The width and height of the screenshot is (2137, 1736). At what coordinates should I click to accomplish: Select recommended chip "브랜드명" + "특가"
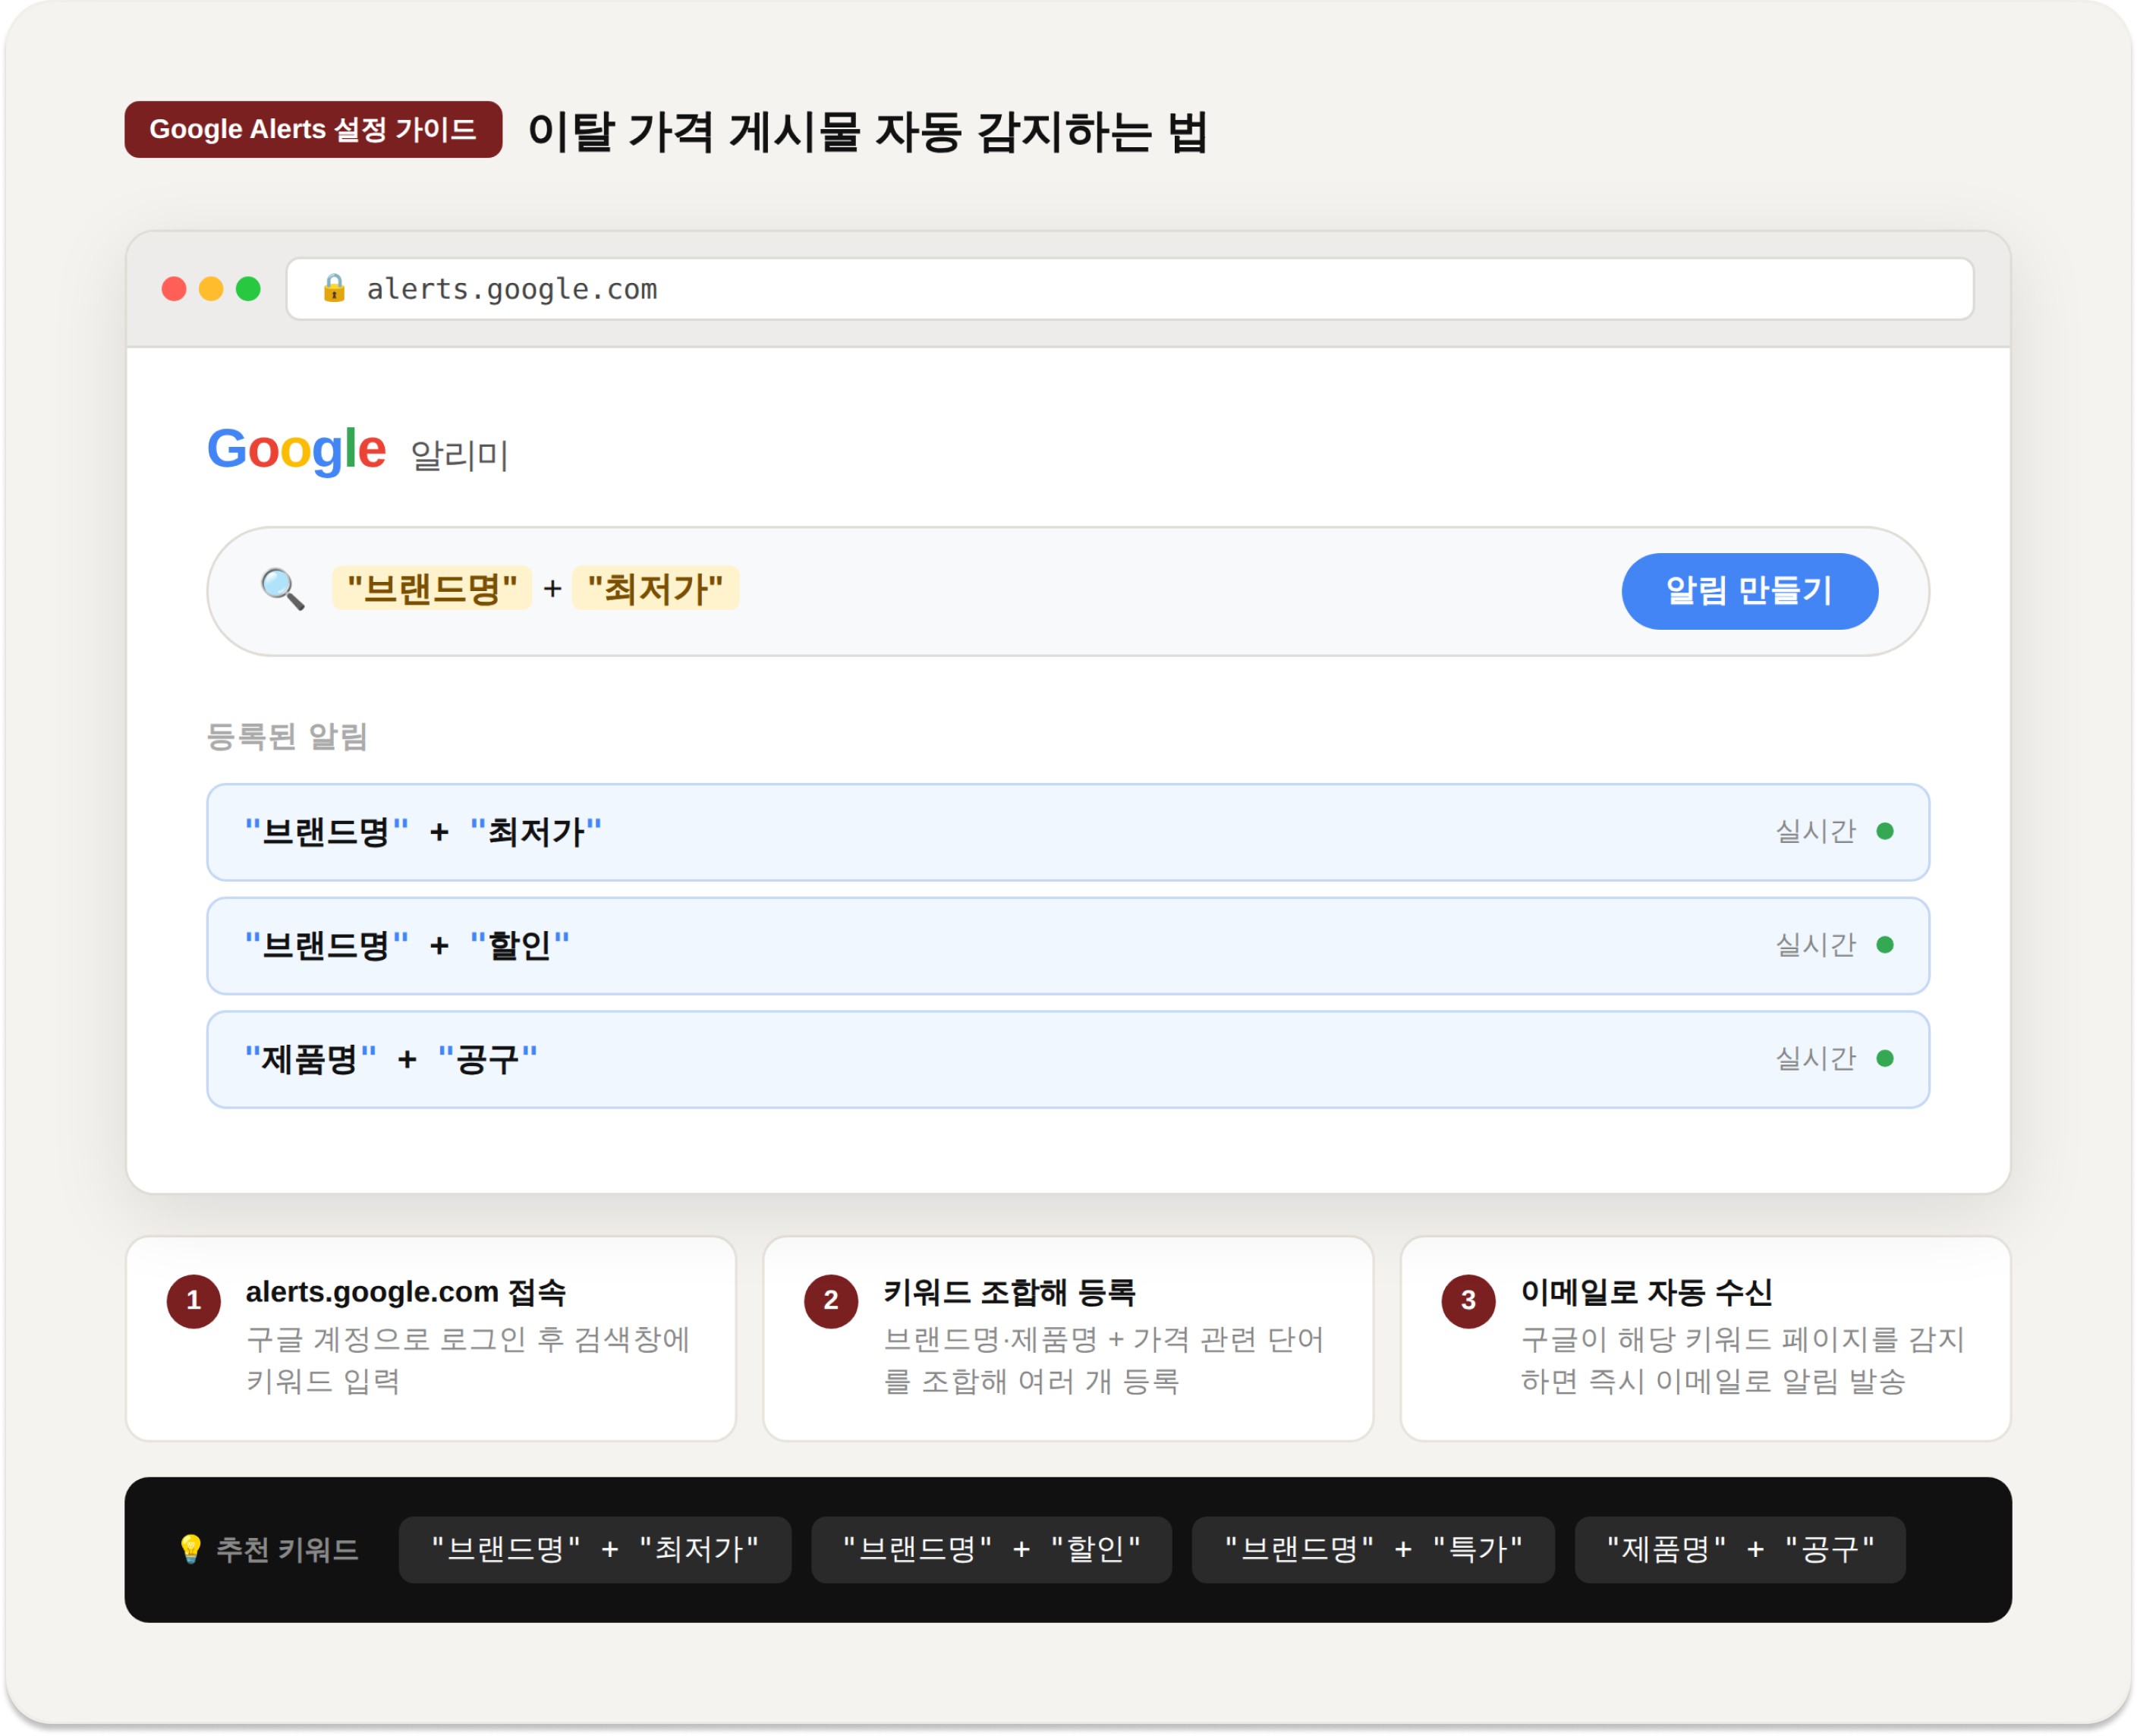(1373, 1549)
